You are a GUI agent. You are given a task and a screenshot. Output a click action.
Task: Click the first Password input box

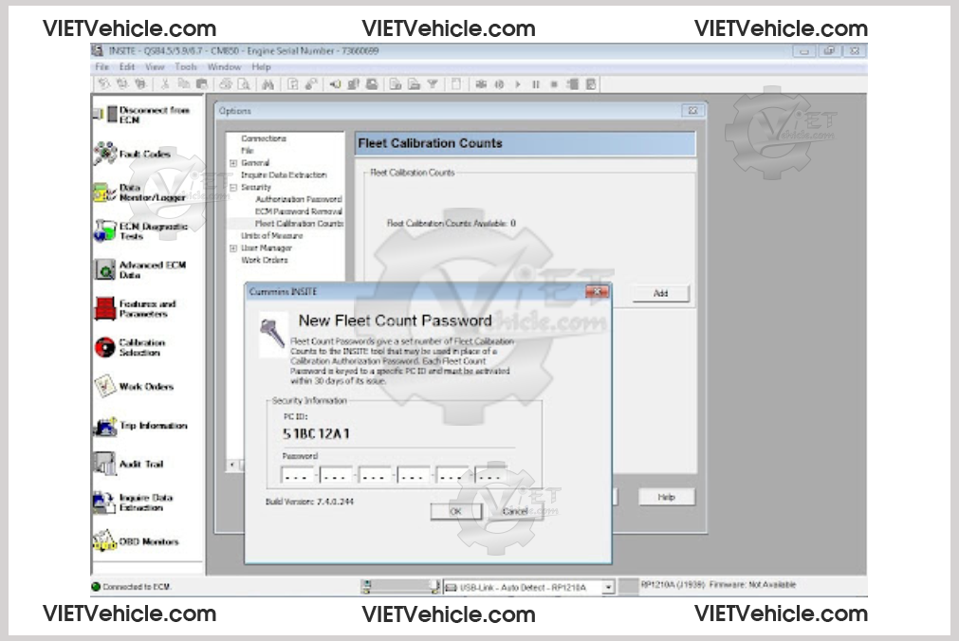299,476
